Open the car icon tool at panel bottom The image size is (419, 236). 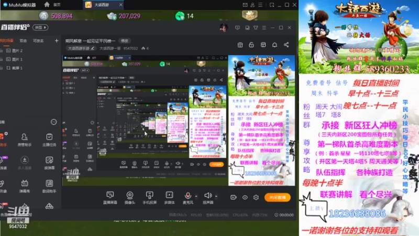coord(49,206)
